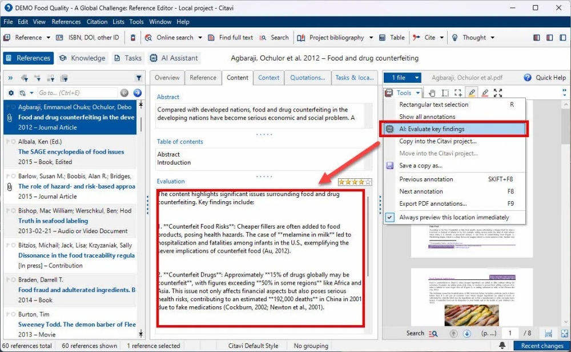Viewport: 571px width, 352px height.
Task: Click the yellow highlighter tool
Action: (472, 93)
